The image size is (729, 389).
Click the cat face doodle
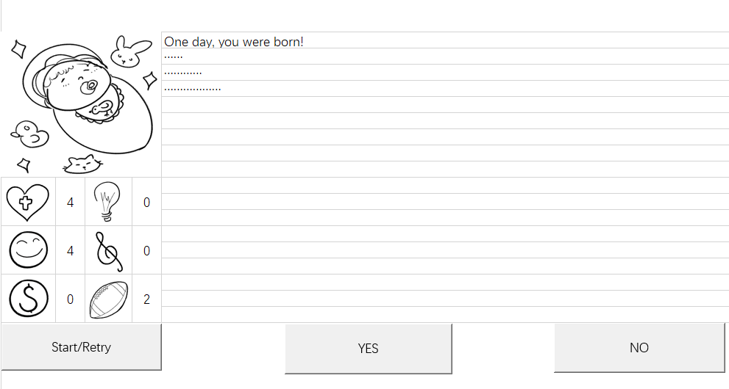point(82,164)
